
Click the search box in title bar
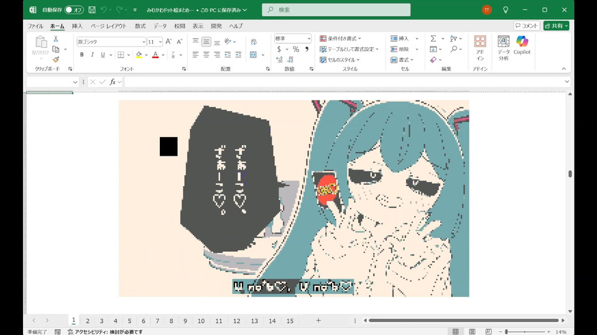336,10
